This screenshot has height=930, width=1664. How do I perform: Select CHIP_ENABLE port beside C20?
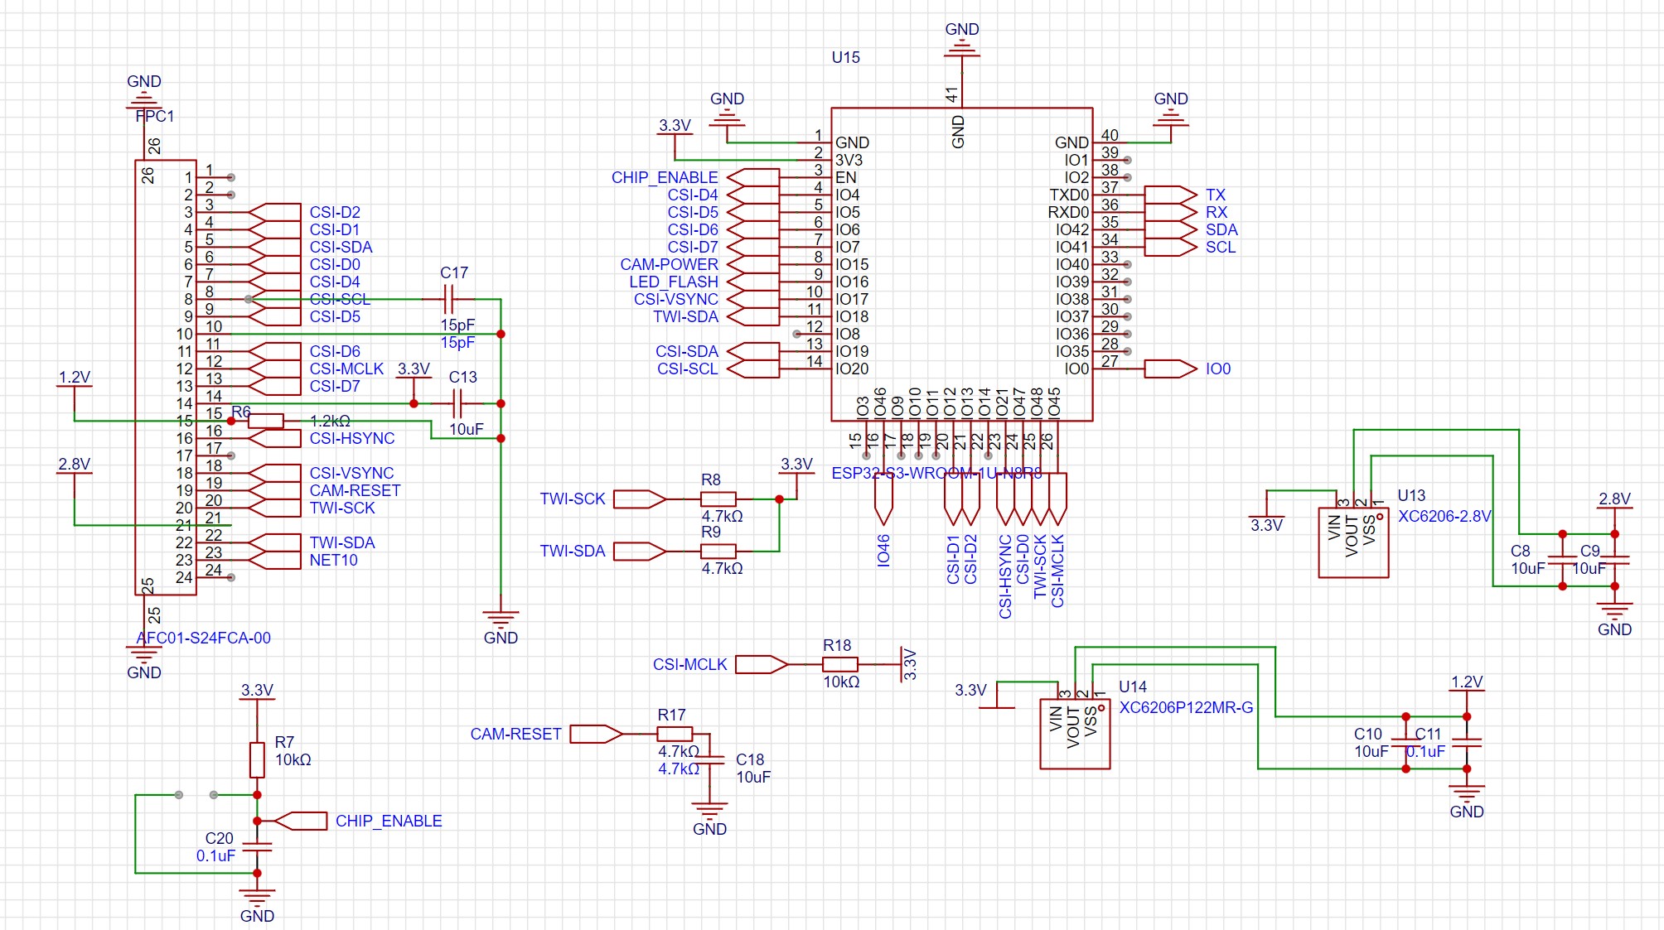(x=300, y=821)
